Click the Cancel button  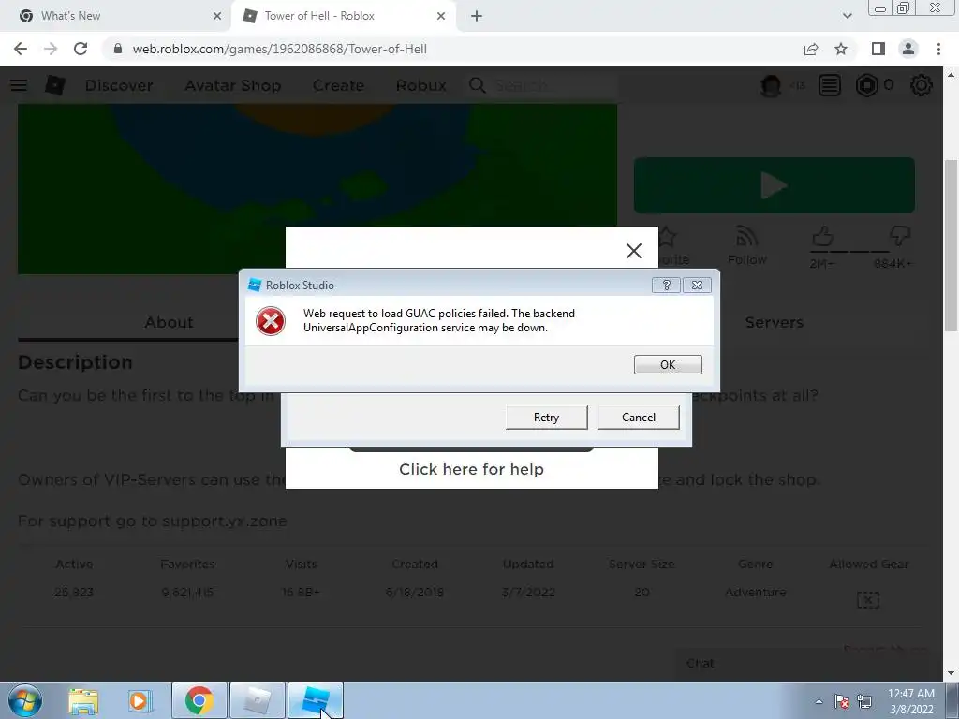638,417
